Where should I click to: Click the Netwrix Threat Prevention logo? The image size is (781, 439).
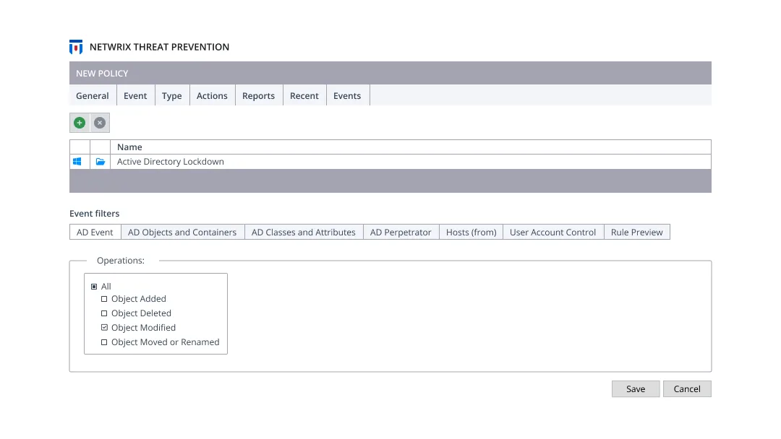coord(76,47)
